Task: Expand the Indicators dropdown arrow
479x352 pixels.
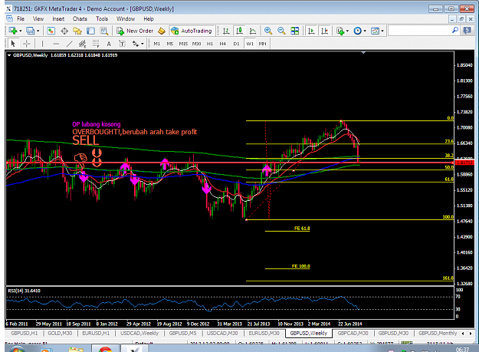Action: pyautogui.click(x=347, y=31)
